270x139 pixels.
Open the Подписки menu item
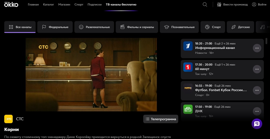(x=95, y=5)
